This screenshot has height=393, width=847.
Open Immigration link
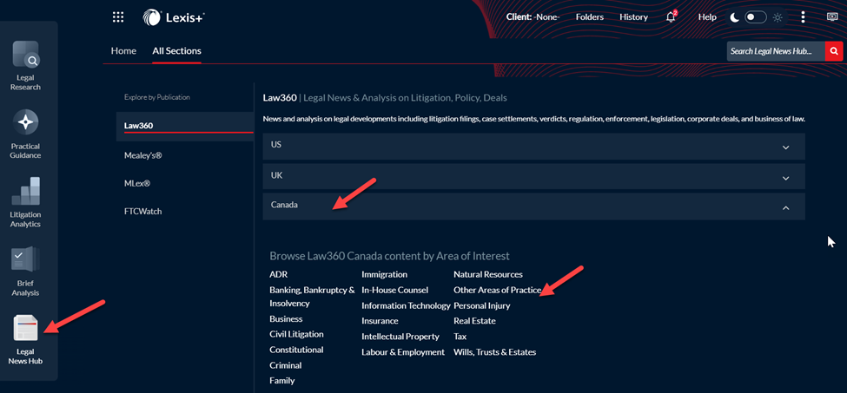click(385, 274)
